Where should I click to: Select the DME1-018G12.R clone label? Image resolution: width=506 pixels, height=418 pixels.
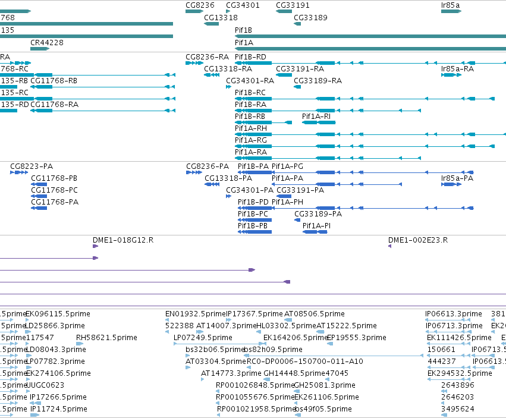[x=123, y=240]
